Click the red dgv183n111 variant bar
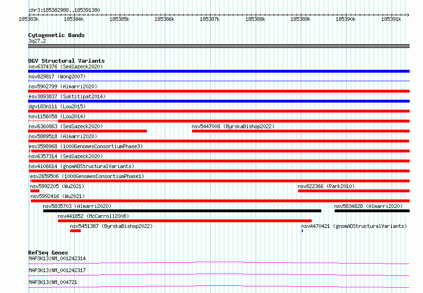The width and height of the screenshot is (423, 293). pos(219,111)
